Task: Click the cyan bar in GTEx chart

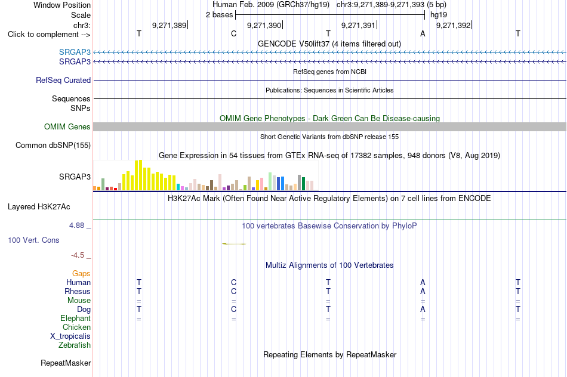Action: tap(178, 187)
